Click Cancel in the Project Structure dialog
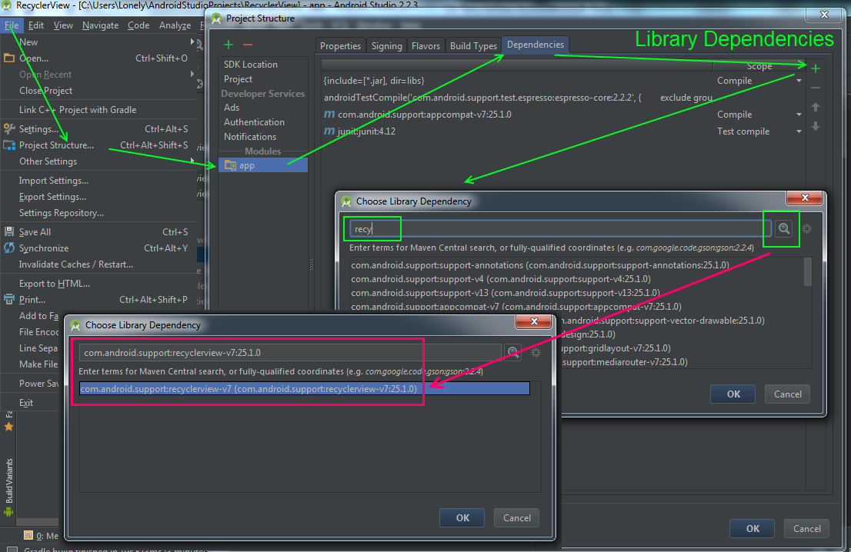The width and height of the screenshot is (851, 552). [806, 528]
